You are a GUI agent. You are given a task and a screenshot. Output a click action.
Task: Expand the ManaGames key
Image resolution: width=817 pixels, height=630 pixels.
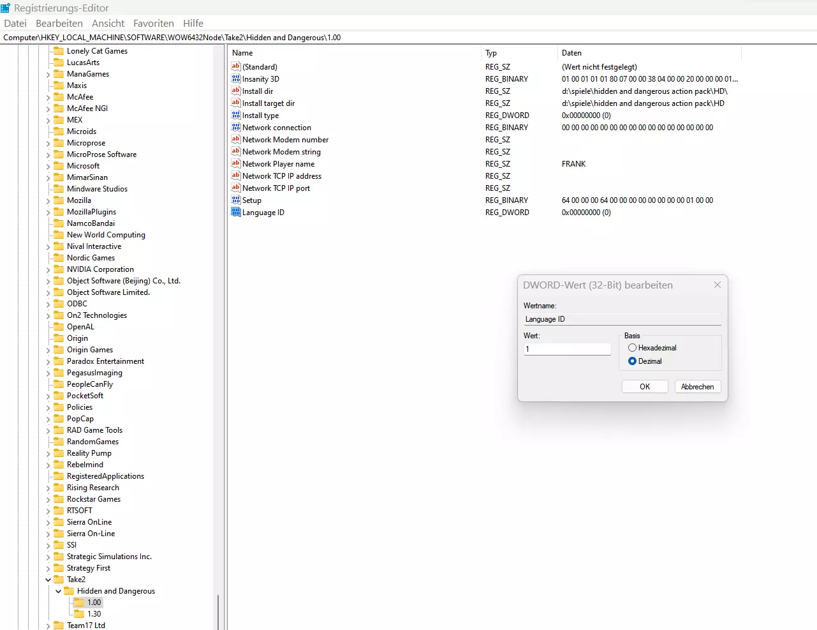[48, 74]
